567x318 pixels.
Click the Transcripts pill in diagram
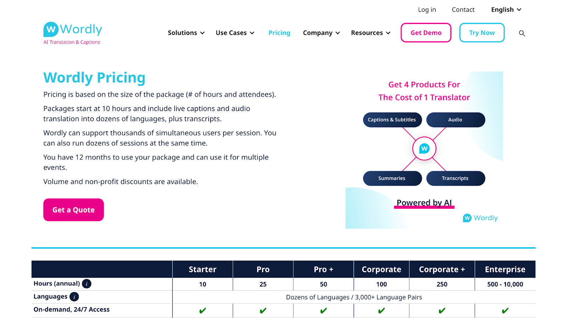[x=456, y=178]
